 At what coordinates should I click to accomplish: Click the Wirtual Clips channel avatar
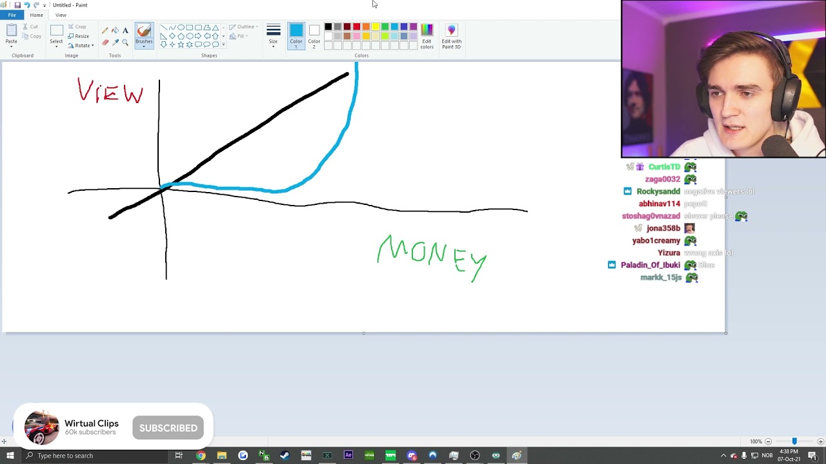[41, 427]
